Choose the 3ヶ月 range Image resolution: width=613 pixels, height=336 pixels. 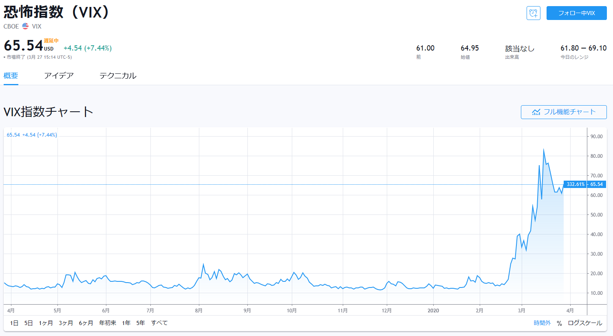(66, 323)
